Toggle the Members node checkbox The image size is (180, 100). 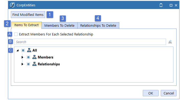pyautogui.click(x=28, y=57)
